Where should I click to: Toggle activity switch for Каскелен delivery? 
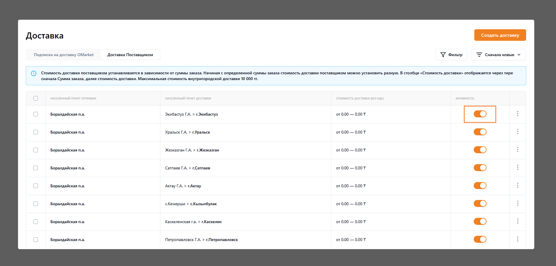[x=480, y=221]
